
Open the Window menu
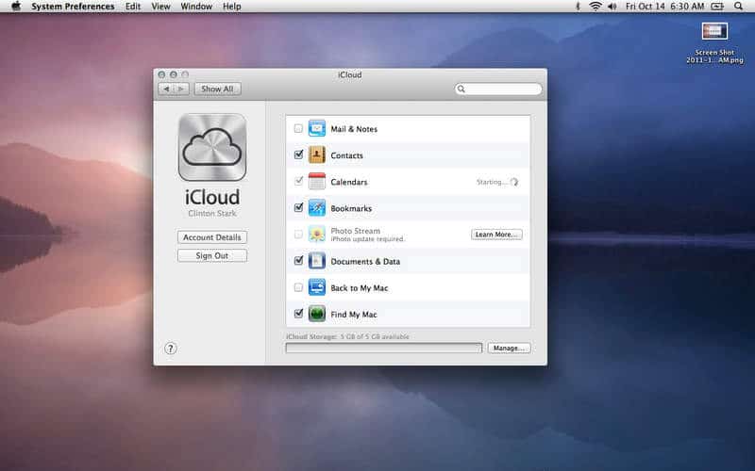pos(196,7)
